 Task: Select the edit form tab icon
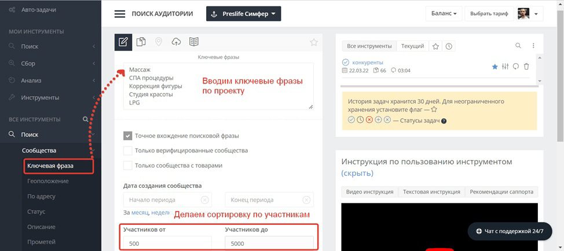[123, 42]
